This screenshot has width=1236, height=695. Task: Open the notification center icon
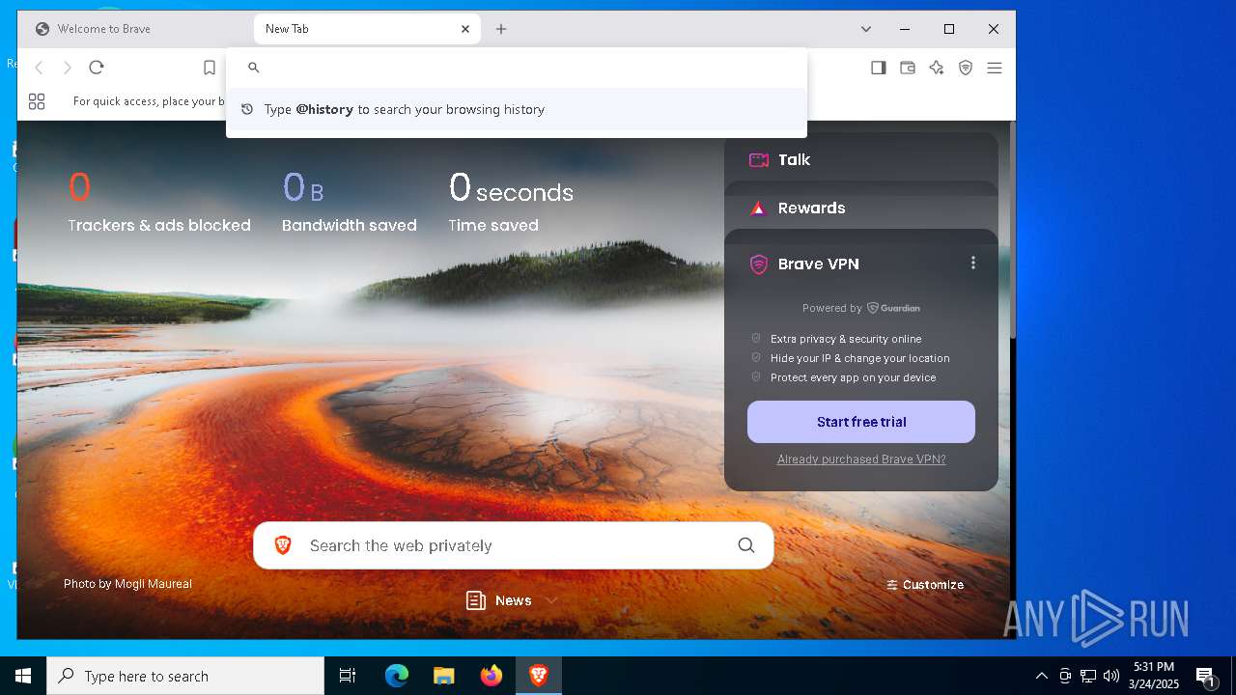coord(1205,677)
